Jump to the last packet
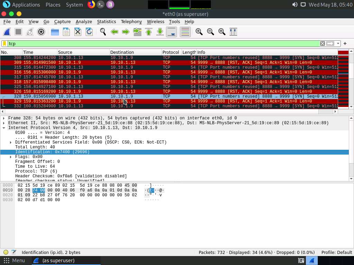 160,32
